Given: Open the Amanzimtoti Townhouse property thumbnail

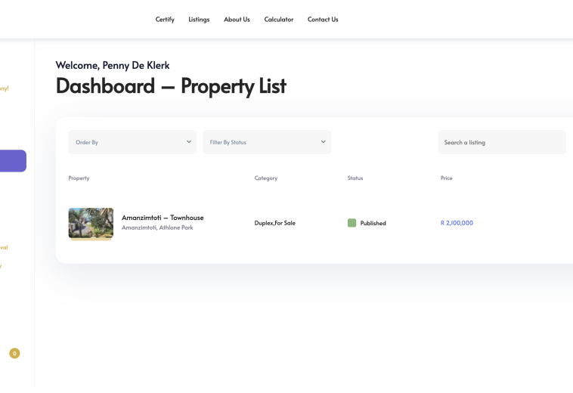Looking at the screenshot, I should click(x=91, y=224).
